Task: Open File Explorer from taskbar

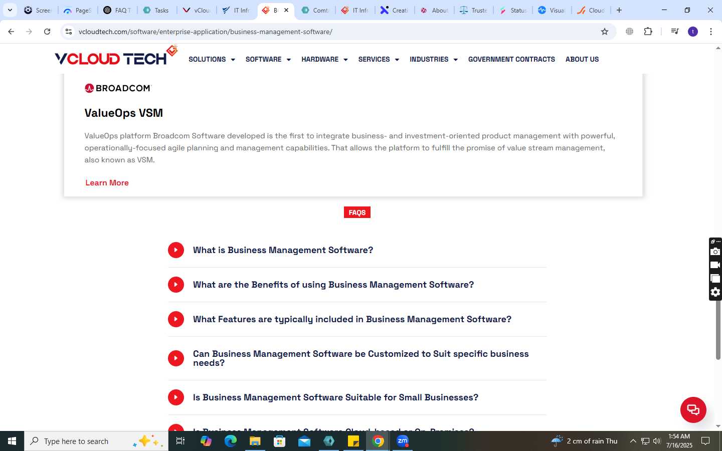Action: click(x=255, y=441)
